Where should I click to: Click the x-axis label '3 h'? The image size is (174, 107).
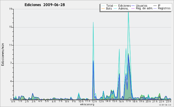(34, 101)
